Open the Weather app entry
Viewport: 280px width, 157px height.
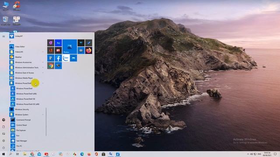27,57
